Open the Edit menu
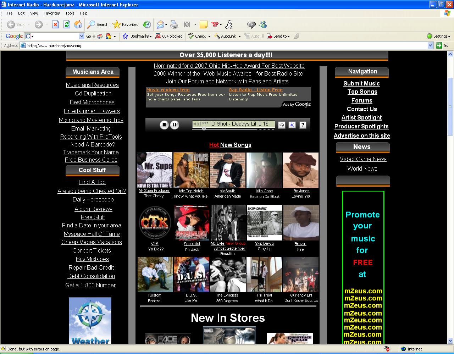Image resolution: width=454 pixels, height=354 pixels. 21,13
